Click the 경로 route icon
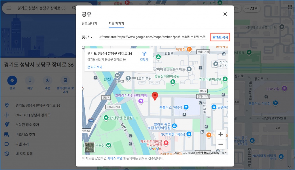 (12, 81)
